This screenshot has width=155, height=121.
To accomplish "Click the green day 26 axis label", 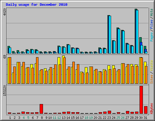I will tap(123, 118).
